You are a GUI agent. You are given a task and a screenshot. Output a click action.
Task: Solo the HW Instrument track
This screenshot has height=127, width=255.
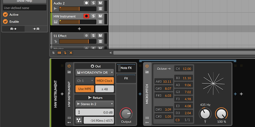pyautogui.click(x=93, y=16)
